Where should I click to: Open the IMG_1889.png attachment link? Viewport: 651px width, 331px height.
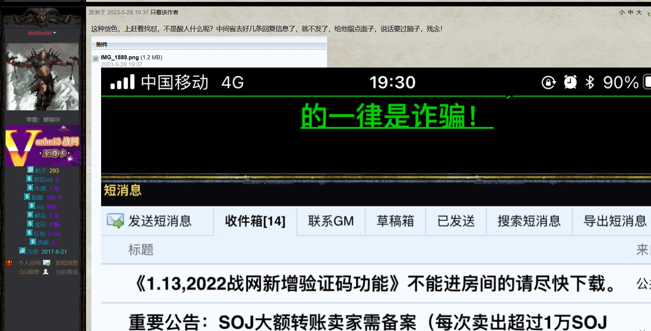[120, 57]
